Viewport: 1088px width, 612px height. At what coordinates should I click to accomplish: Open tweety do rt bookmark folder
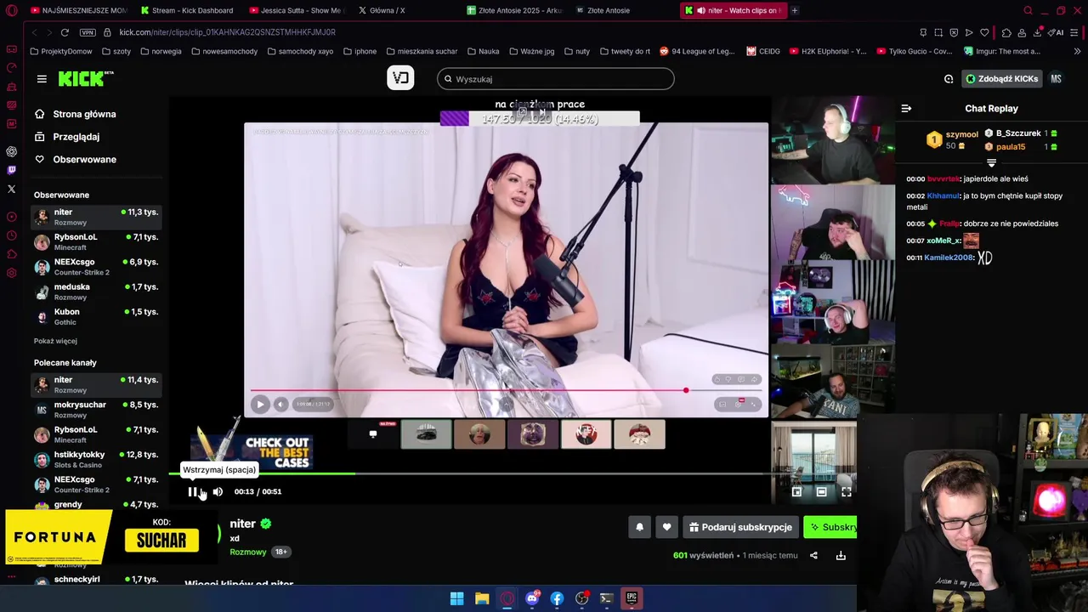point(625,51)
